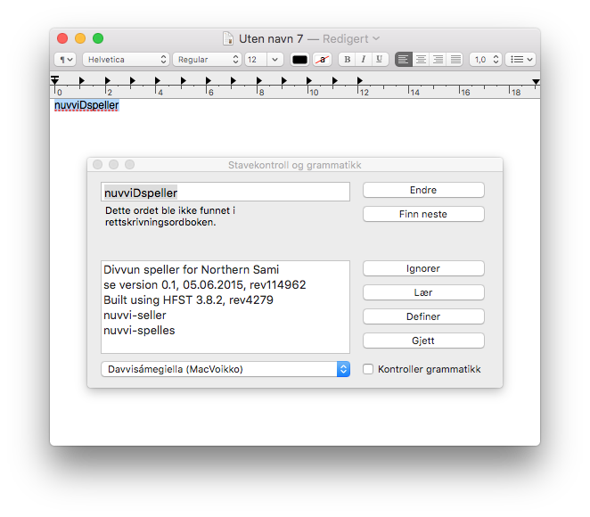This screenshot has width=590, height=517.
Task: Toggle italic formatting
Action: (x=364, y=60)
